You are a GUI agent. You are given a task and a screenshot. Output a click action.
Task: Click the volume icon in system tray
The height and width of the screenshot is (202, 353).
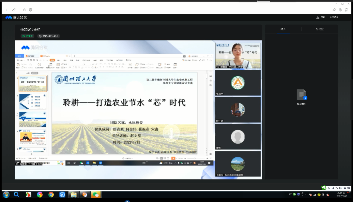click(x=328, y=195)
